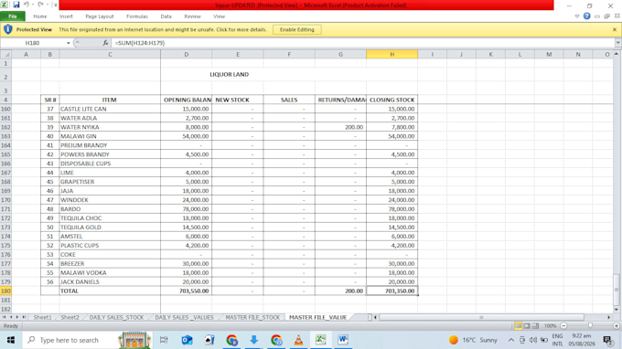Open the Formulas ribbon tab
This screenshot has height=349, width=622.
[x=137, y=16]
